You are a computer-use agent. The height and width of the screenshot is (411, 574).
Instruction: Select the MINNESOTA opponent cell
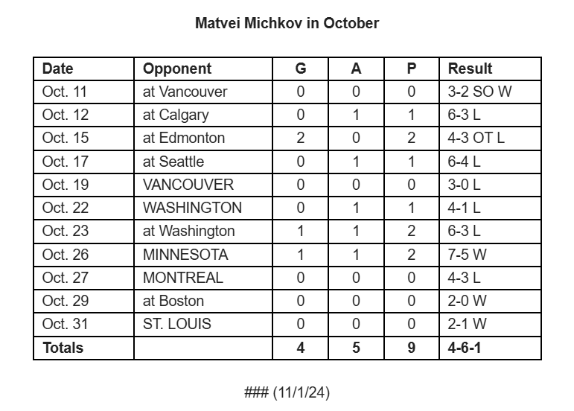203,255
